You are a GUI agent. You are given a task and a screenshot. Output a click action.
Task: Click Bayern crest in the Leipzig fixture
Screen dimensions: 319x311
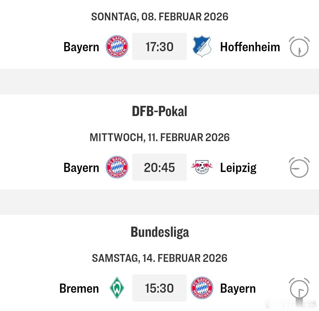117,168
